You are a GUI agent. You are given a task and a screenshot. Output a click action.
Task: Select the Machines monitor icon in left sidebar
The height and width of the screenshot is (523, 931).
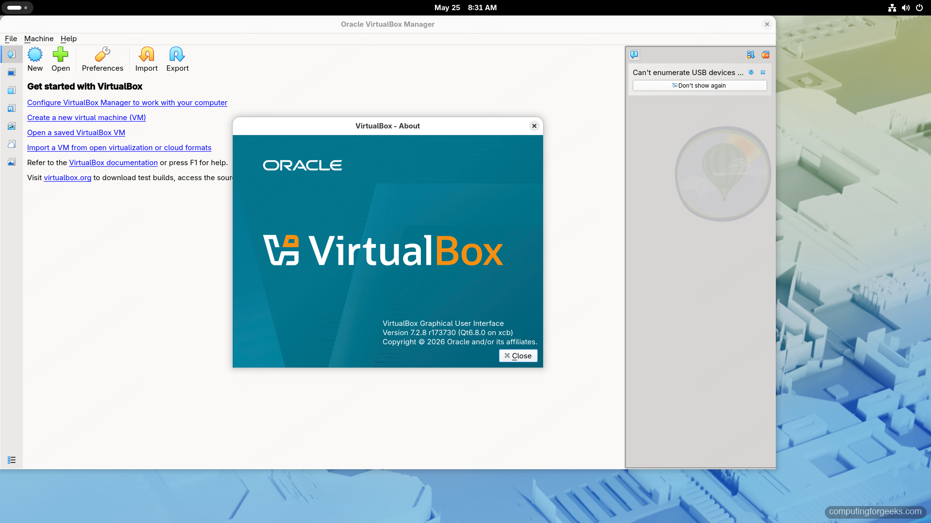pos(12,72)
